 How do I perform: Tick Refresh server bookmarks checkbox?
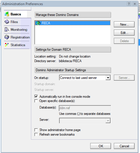click(36, 134)
